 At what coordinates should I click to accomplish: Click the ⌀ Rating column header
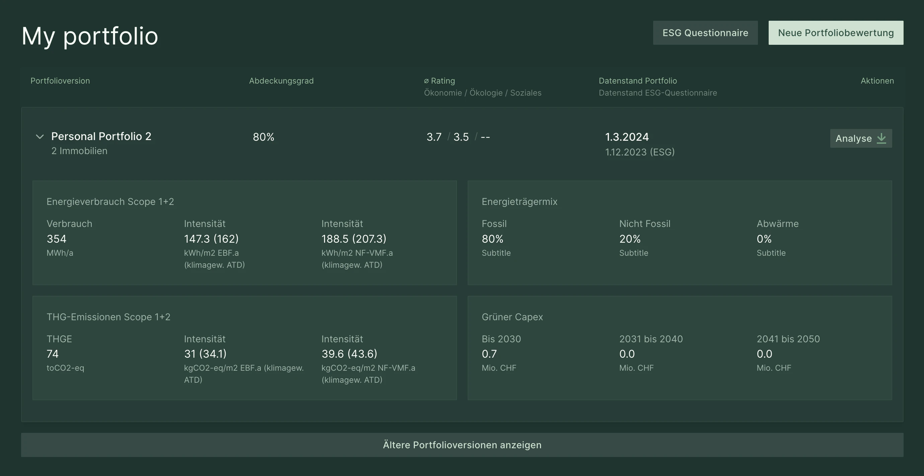point(439,81)
